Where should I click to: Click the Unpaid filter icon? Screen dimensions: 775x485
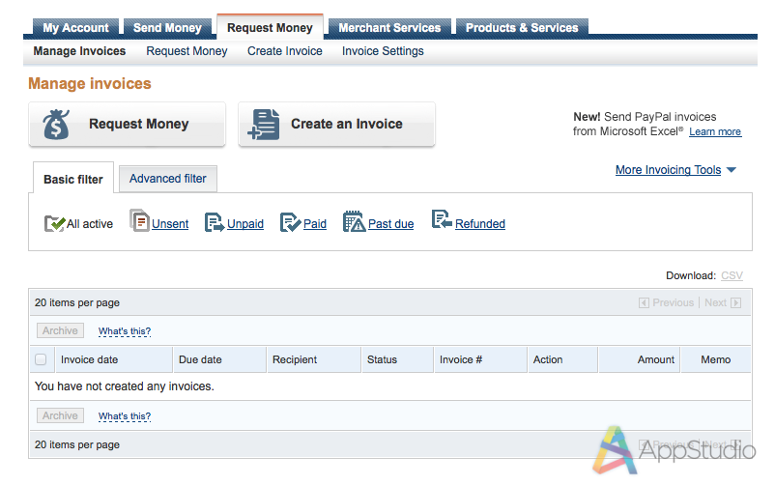215,223
